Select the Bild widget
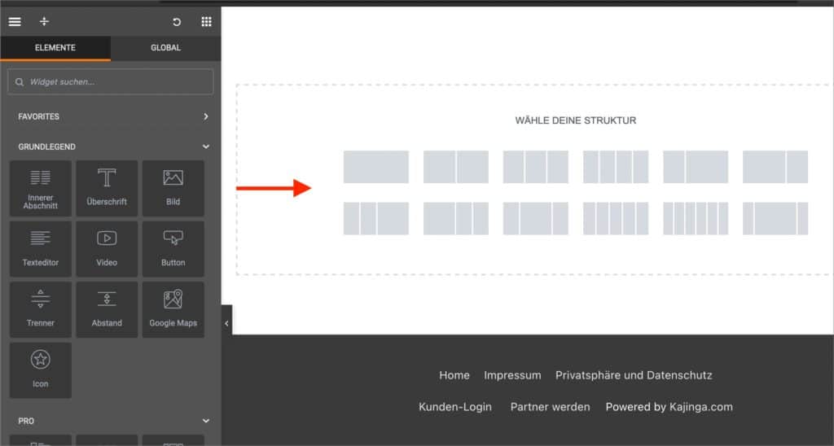Image resolution: width=834 pixels, height=446 pixels. point(173,189)
